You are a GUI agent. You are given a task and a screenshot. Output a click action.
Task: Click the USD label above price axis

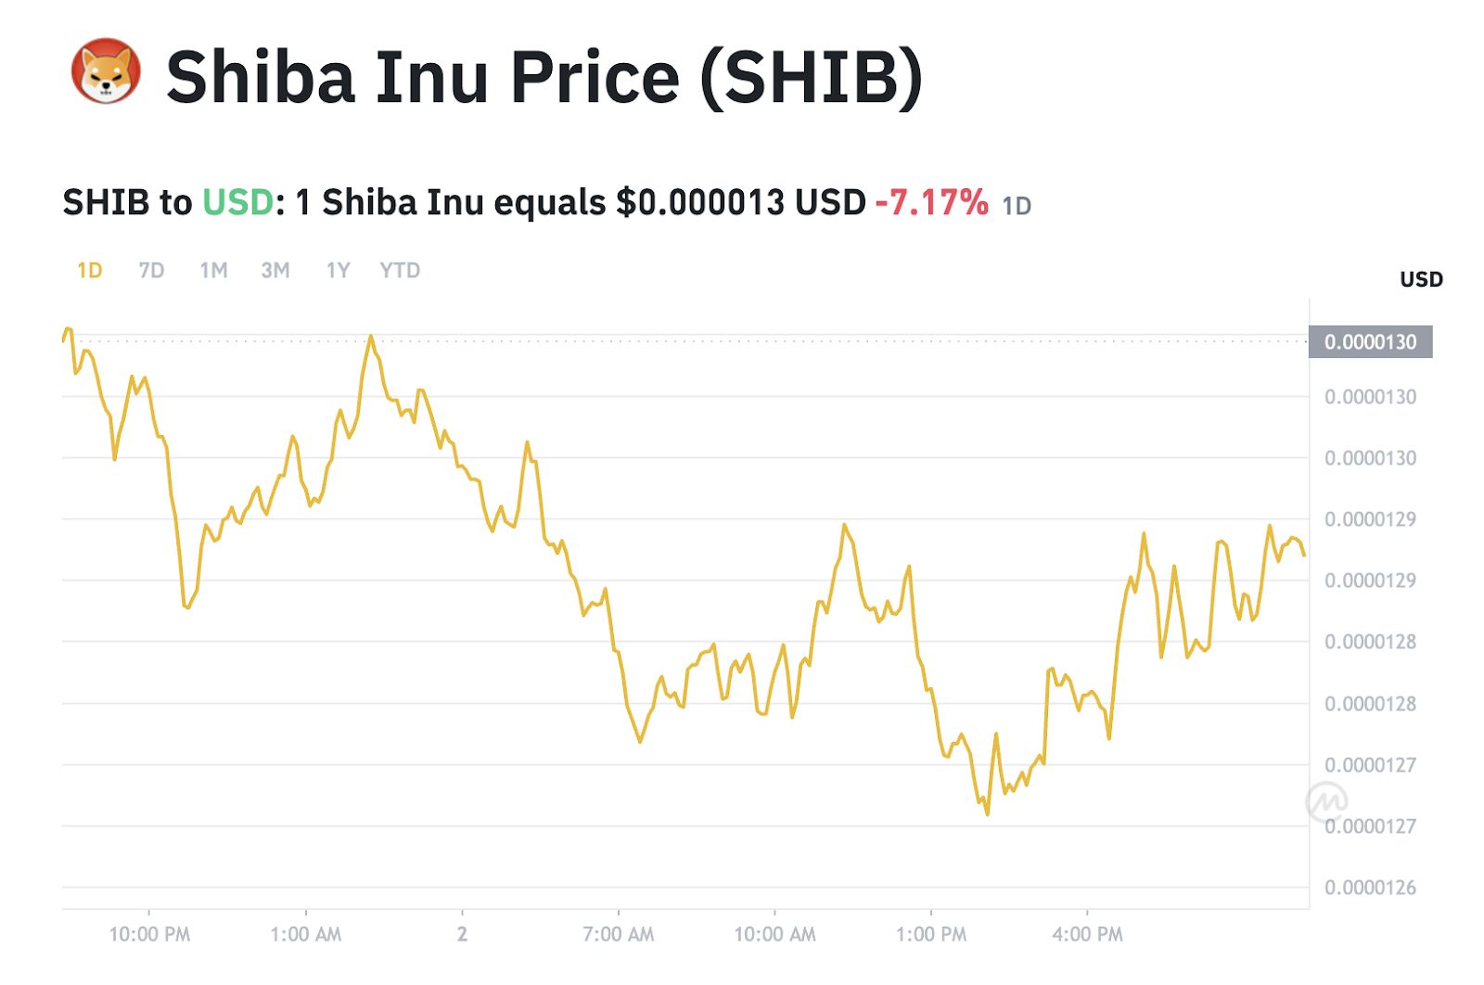1421,279
